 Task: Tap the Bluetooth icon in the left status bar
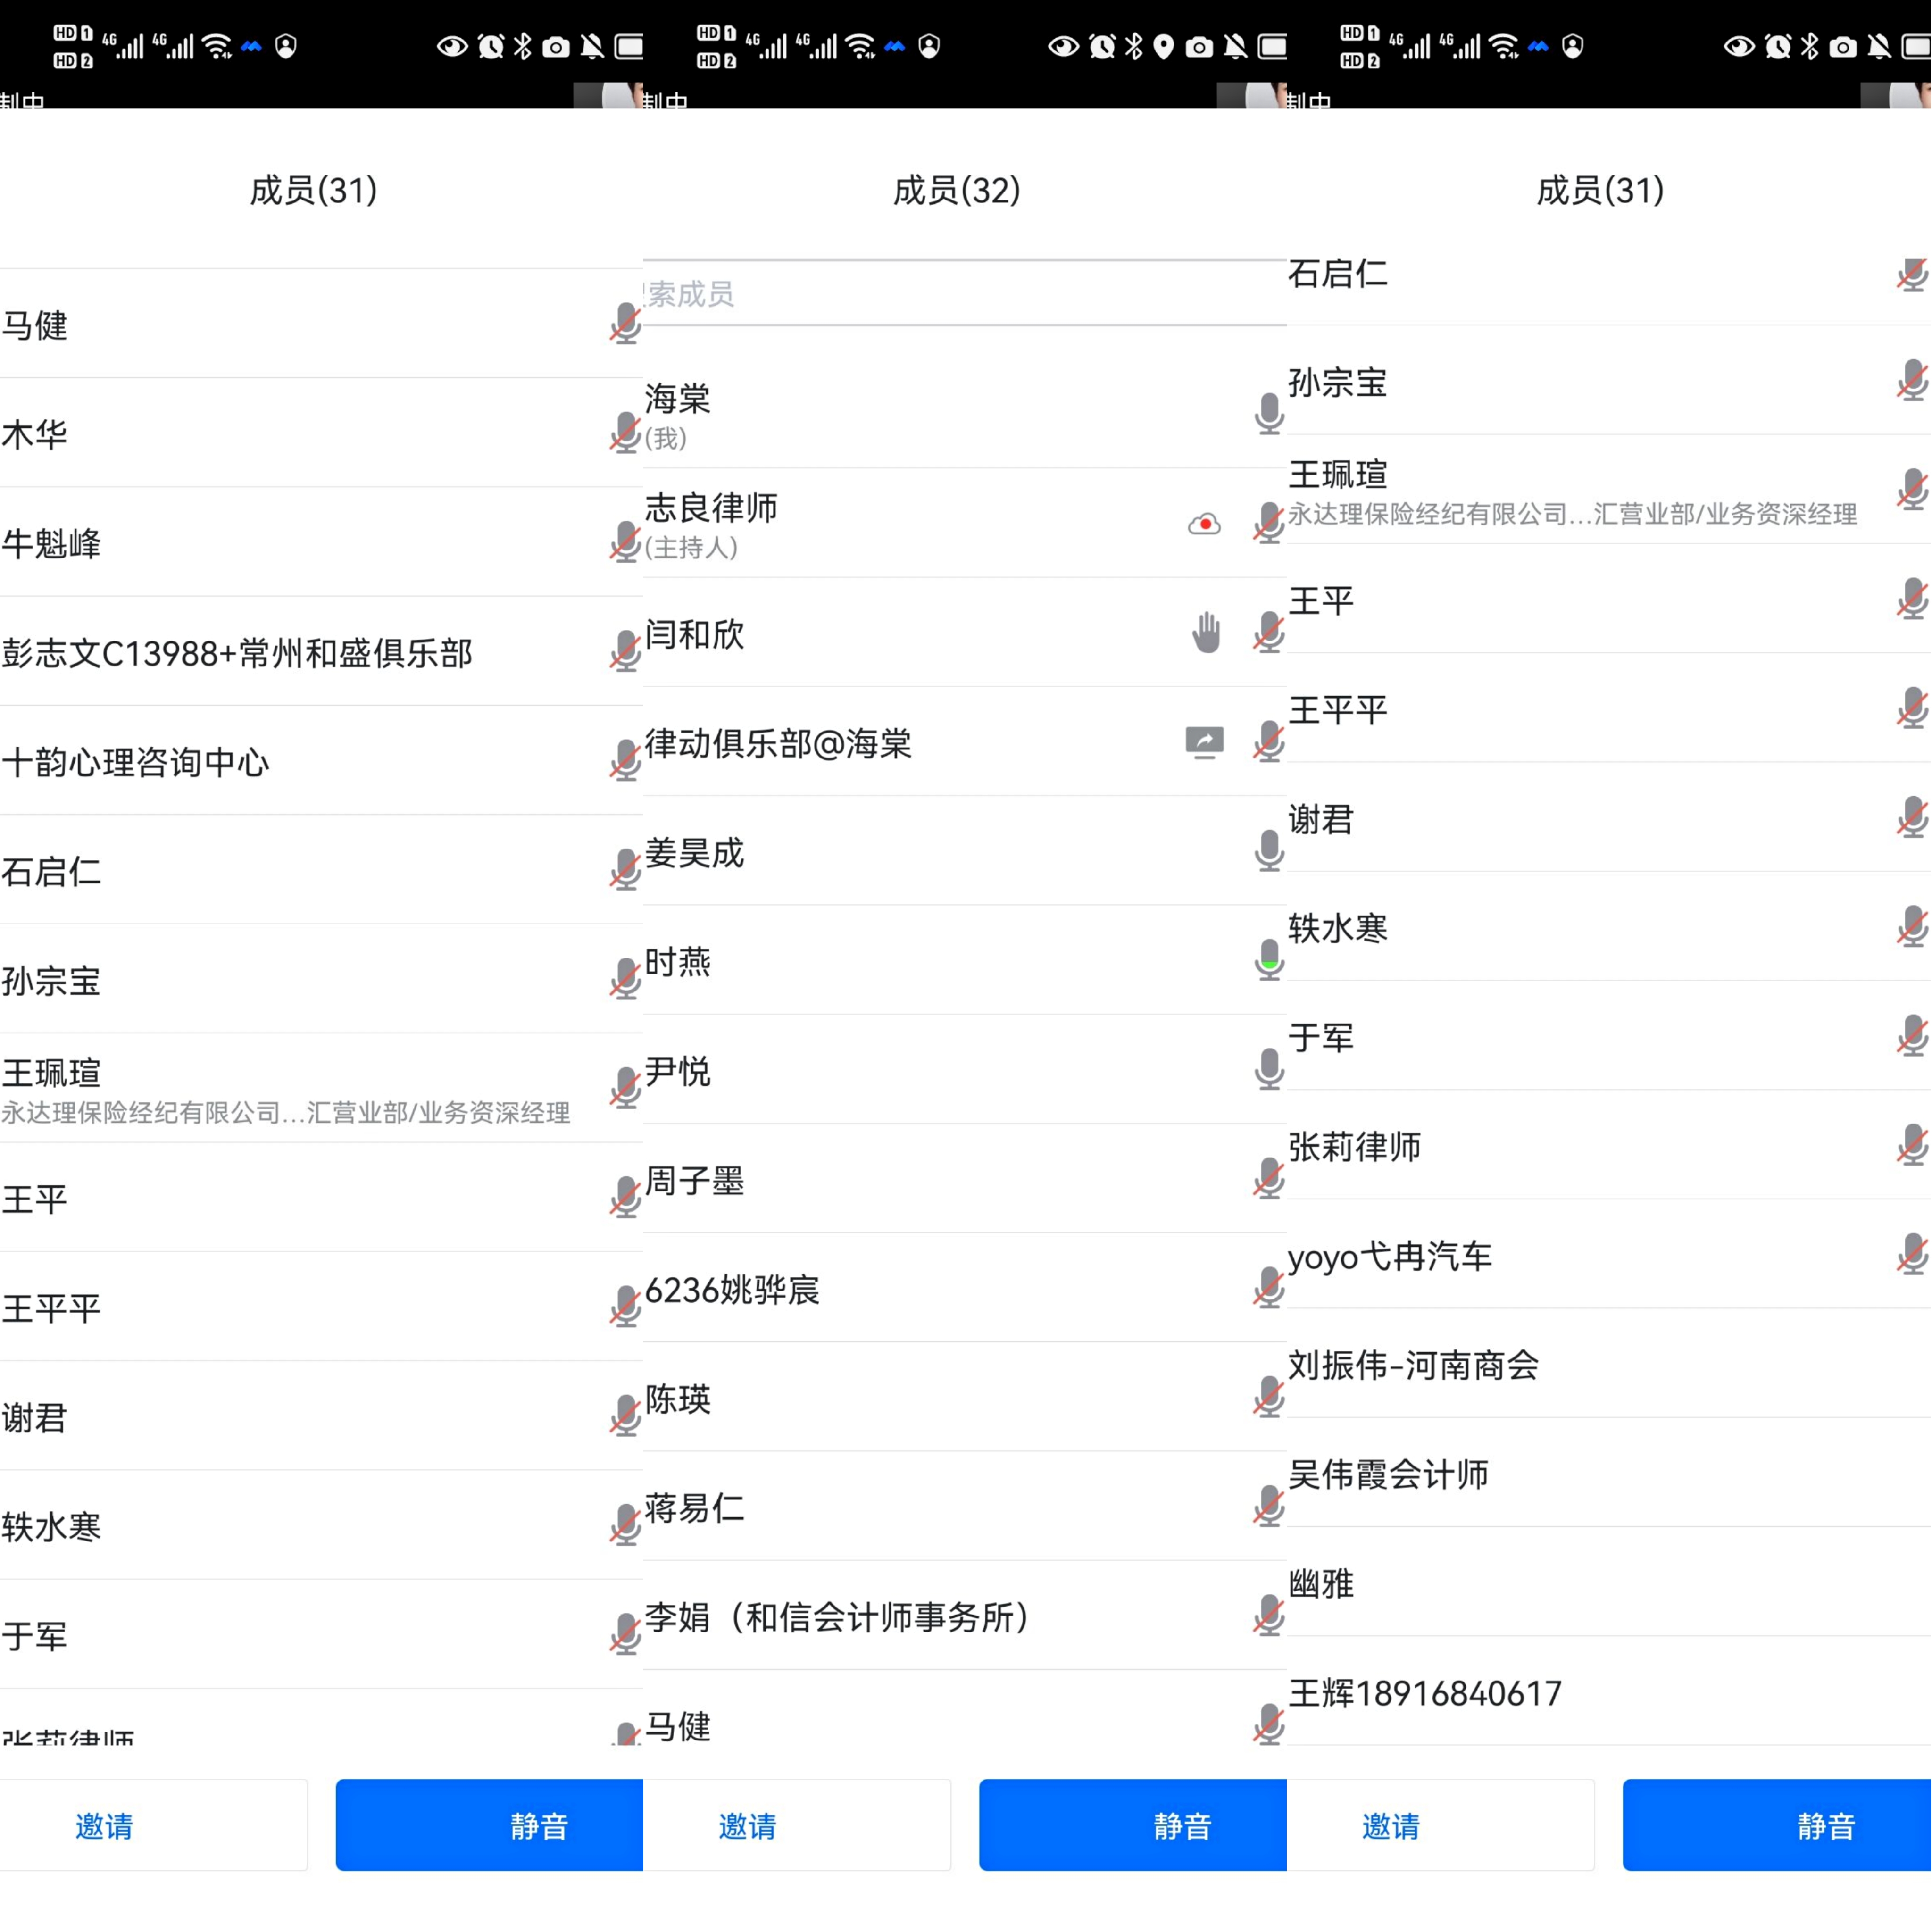pos(523,46)
